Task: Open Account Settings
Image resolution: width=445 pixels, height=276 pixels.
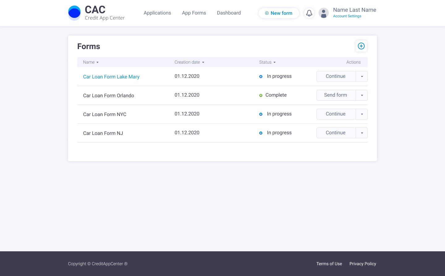Action: click(x=347, y=16)
